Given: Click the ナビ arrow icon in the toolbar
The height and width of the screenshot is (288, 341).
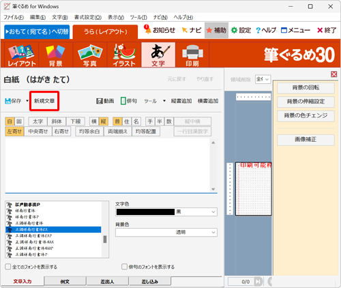Looking at the screenshot, I should [192, 30].
